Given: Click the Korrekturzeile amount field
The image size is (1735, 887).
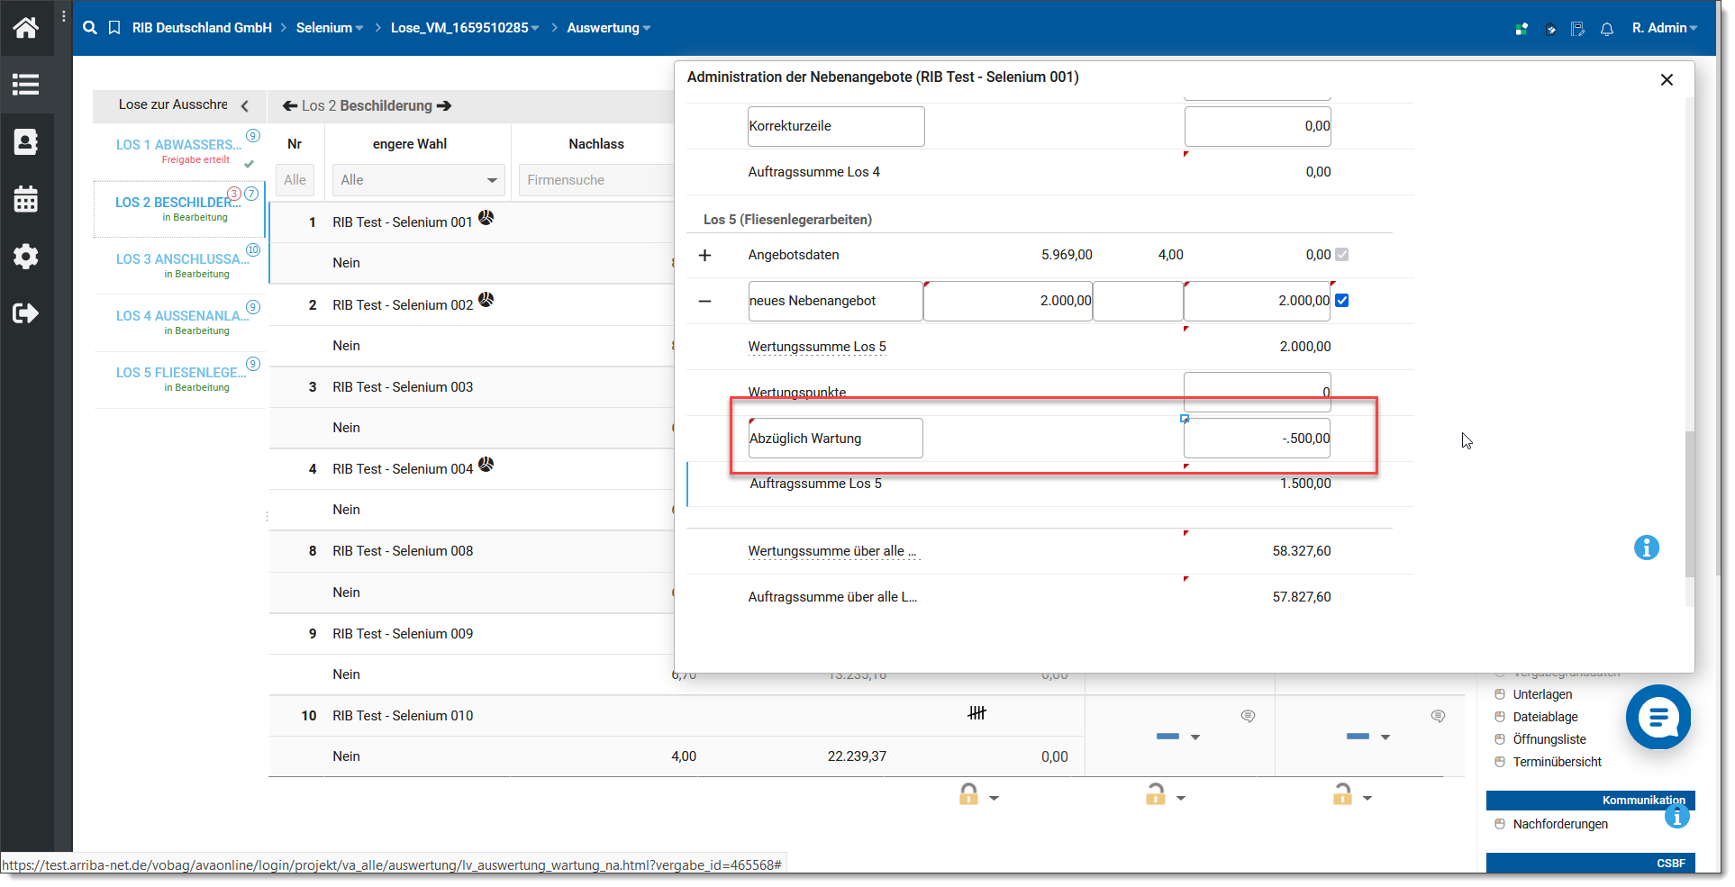Looking at the screenshot, I should (x=1258, y=126).
